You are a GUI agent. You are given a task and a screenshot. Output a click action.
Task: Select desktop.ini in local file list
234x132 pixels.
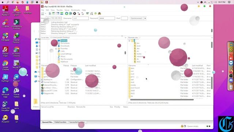tap(48, 80)
